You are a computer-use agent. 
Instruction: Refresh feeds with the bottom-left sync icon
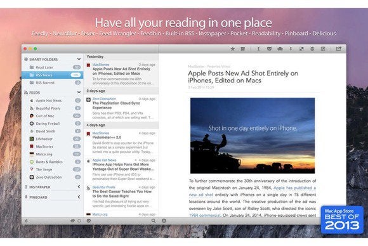[x=26, y=221]
